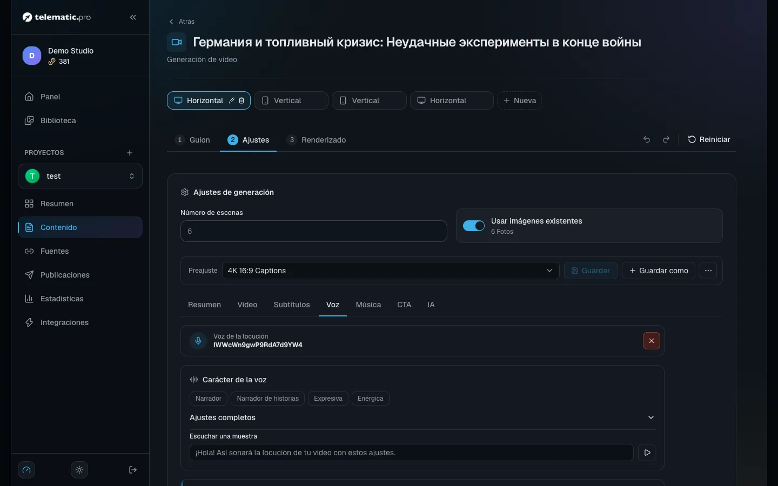Image resolution: width=778 pixels, height=486 pixels.
Task: Play the voice sample
Action: point(647,453)
